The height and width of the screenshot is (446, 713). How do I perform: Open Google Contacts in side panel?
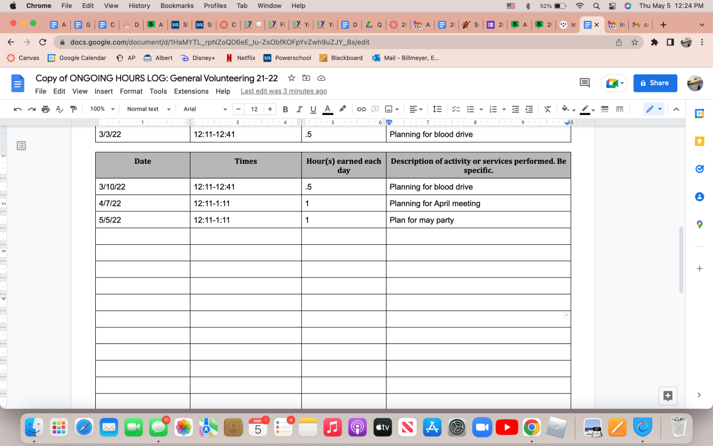[x=700, y=197]
